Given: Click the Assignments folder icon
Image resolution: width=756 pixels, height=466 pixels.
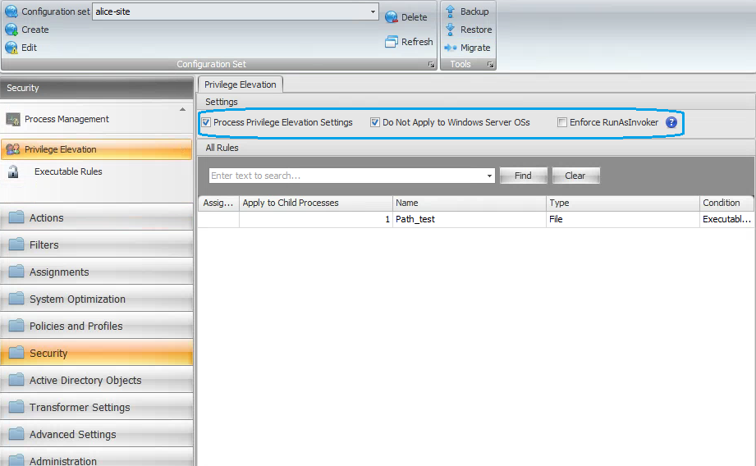Looking at the screenshot, I should (x=16, y=272).
